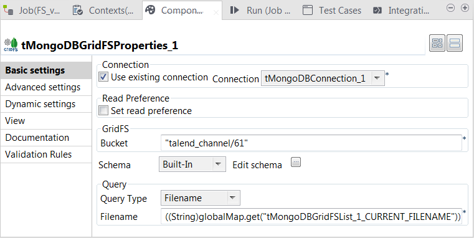474x238 pixels.
Task: Click the Filename expression field
Action: tap(311, 217)
